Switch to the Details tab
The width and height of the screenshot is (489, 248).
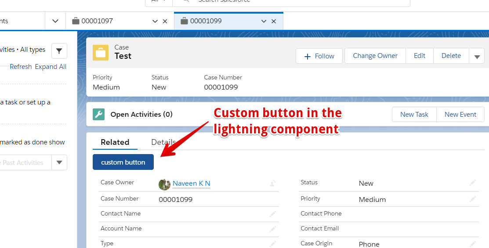[163, 142]
